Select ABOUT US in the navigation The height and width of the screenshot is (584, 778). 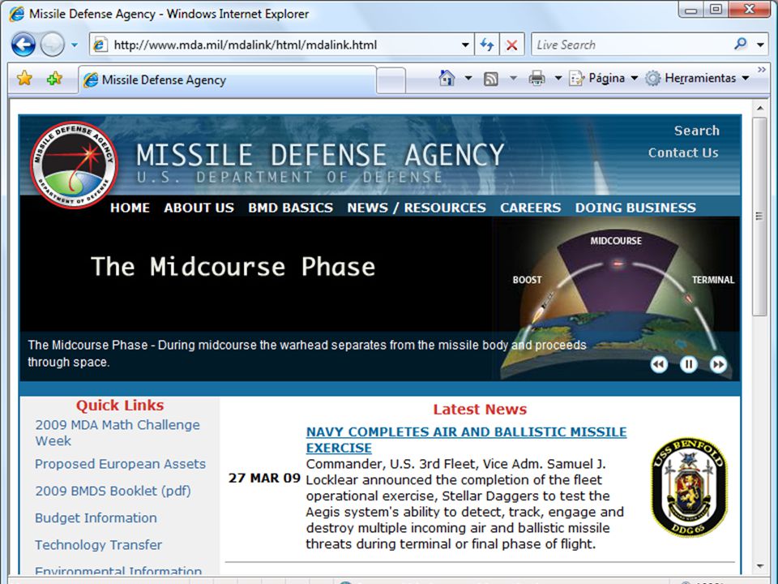click(x=199, y=208)
